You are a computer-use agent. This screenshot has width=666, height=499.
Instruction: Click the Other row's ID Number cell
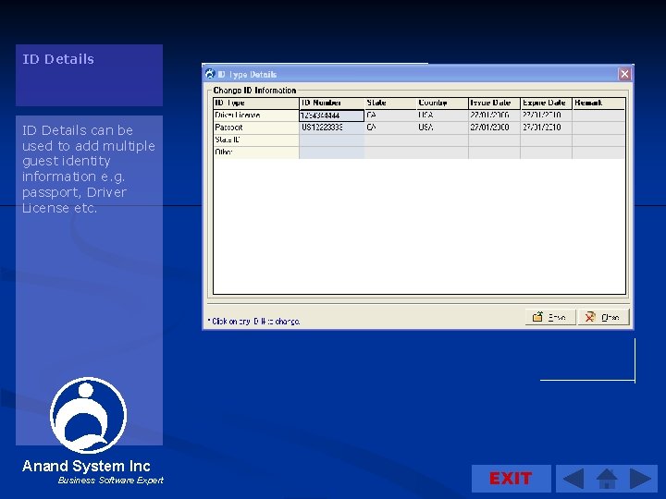332,152
